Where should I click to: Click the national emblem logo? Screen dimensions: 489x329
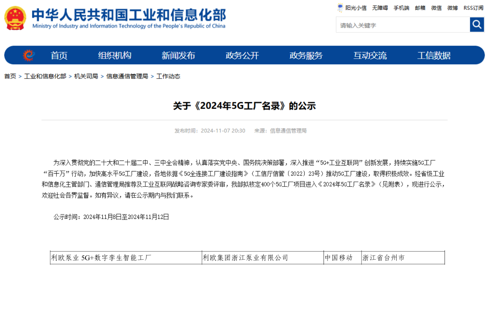pyautogui.click(x=15, y=18)
